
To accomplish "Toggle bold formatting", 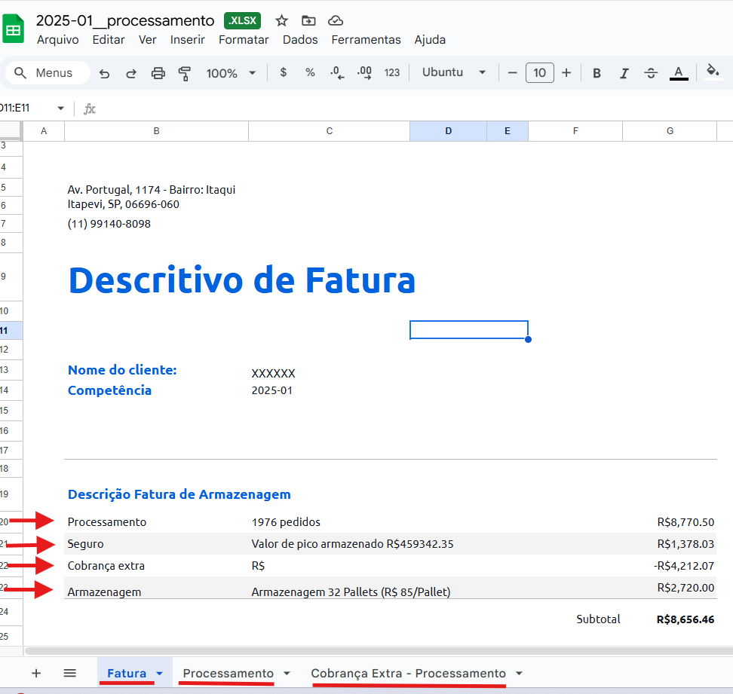I will (597, 72).
